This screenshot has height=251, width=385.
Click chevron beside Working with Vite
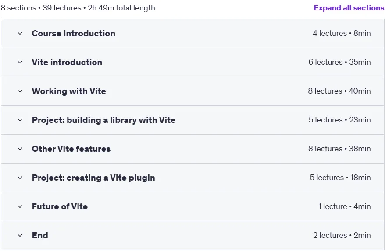[20, 91]
